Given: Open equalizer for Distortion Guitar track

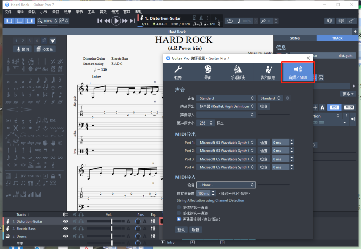Looking at the screenshot, I should click(153, 221).
